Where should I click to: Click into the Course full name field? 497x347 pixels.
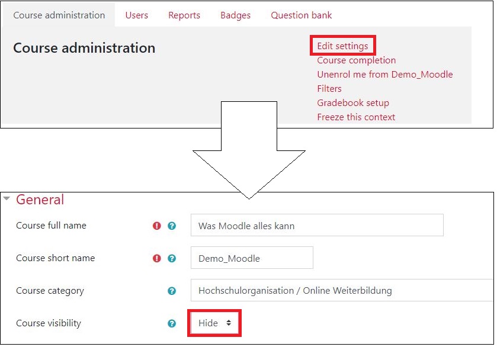[x=317, y=226]
